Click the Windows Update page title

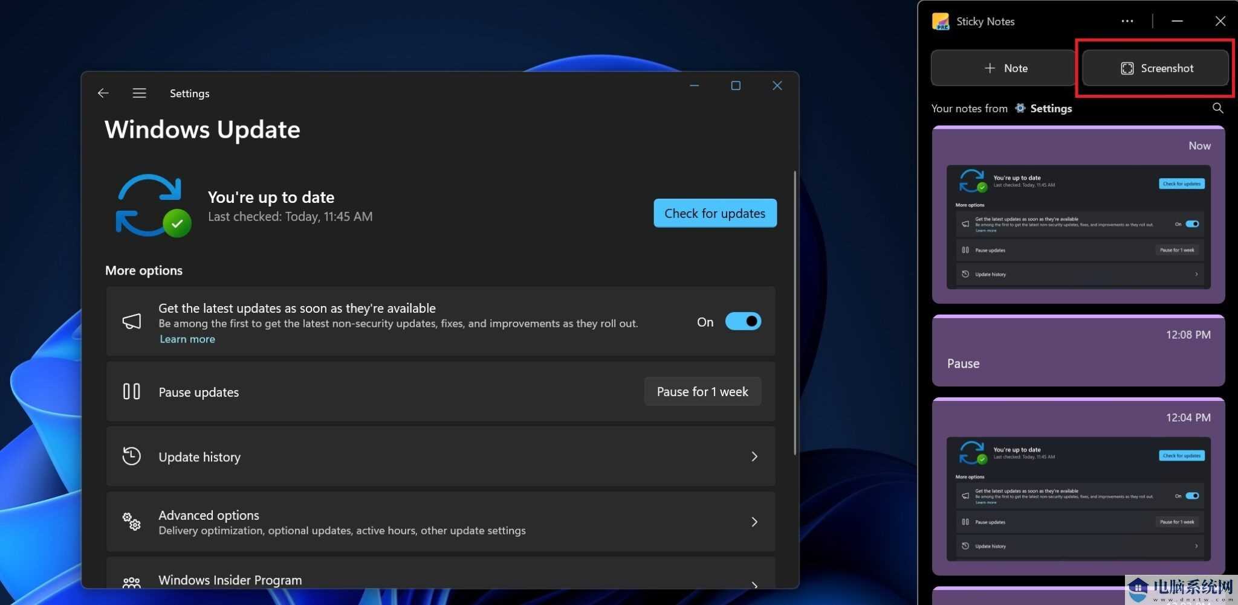(x=203, y=129)
